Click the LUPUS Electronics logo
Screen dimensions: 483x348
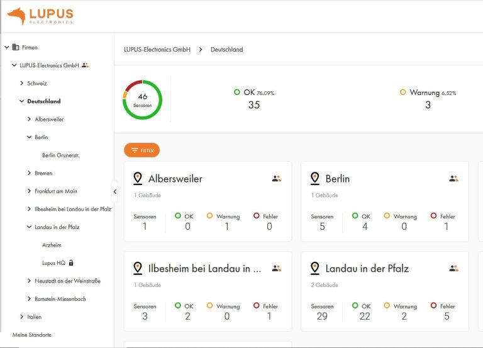tap(40, 16)
